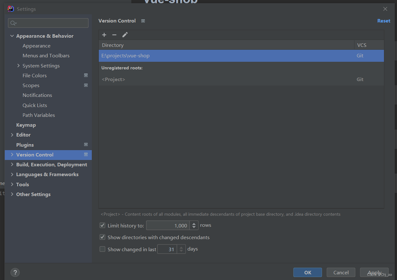The image size is (397, 280).
Task: Expand the System Settings node
Action: pos(18,66)
